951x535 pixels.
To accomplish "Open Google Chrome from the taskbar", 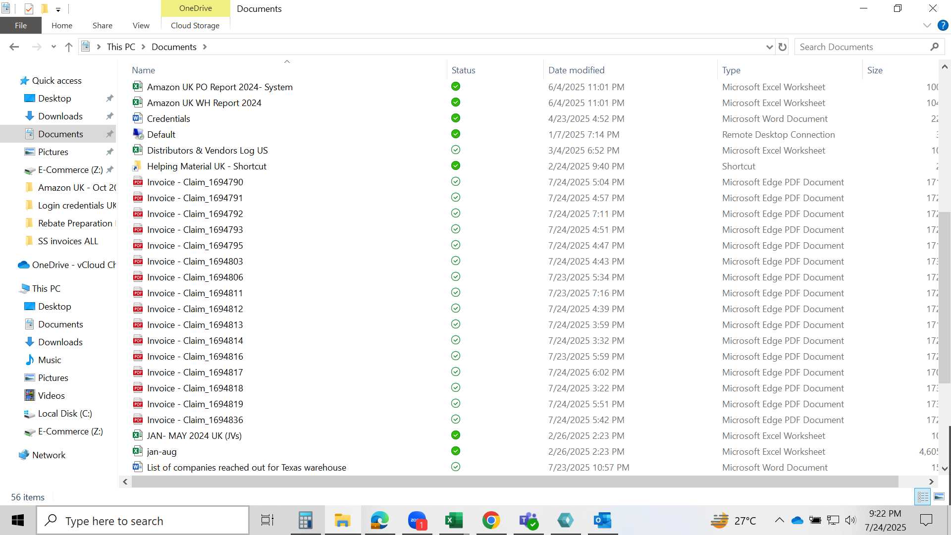I will pos(491,521).
